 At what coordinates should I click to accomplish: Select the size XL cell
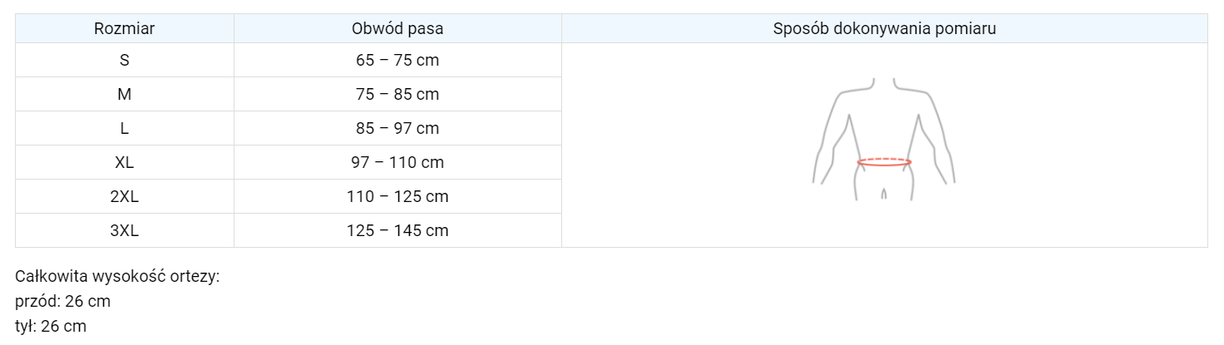point(125,162)
